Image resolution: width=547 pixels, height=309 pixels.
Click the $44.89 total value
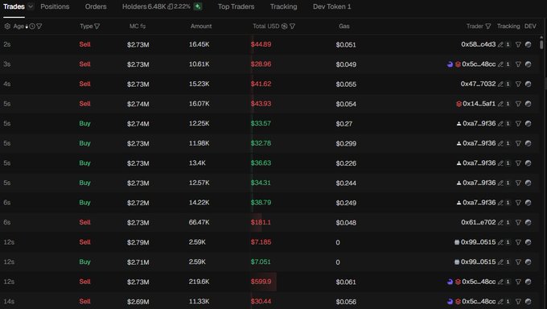[261, 44]
